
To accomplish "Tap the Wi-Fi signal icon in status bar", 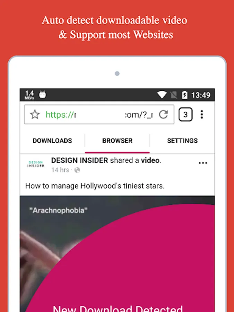I will pyautogui.click(x=162, y=95).
